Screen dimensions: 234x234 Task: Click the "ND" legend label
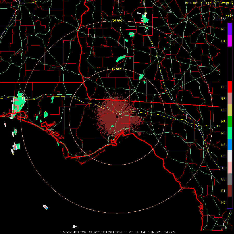click(223, 203)
